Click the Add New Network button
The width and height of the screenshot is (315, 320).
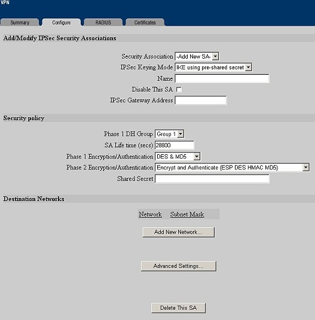click(178, 232)
